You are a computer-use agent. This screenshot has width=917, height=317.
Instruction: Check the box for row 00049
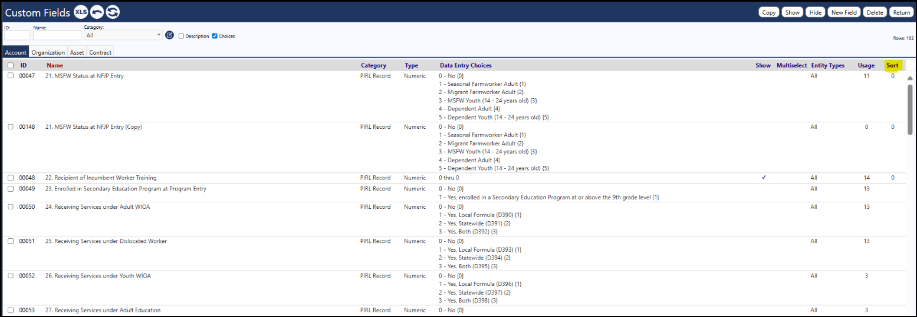pos(11,189)
